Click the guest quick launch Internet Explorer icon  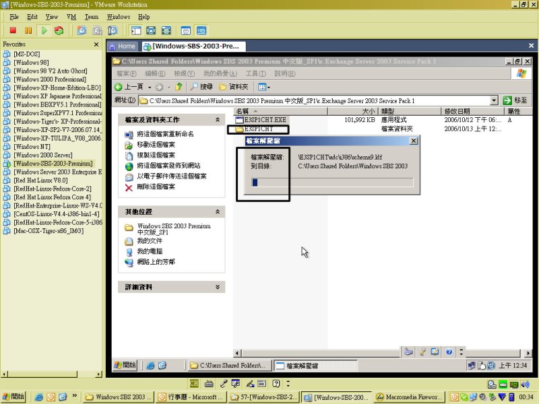[150, 366]
